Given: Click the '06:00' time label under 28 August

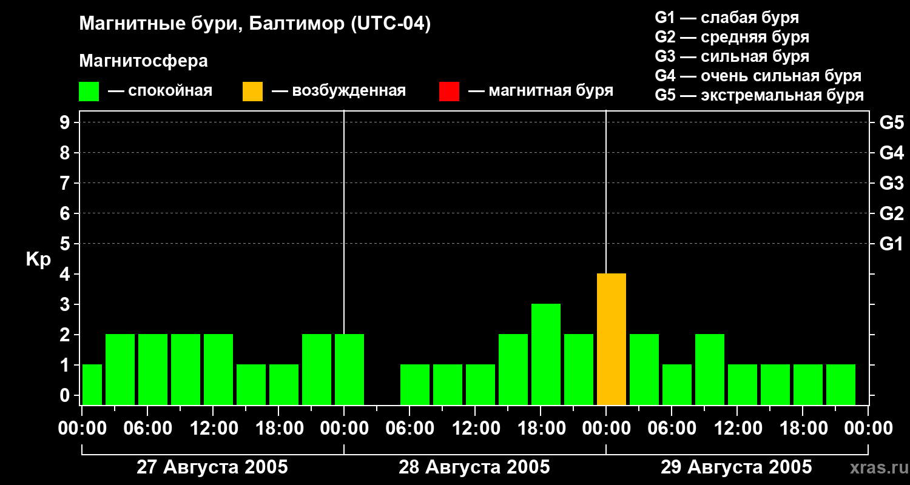Looking at the screenshot, I should pos(409,429).
